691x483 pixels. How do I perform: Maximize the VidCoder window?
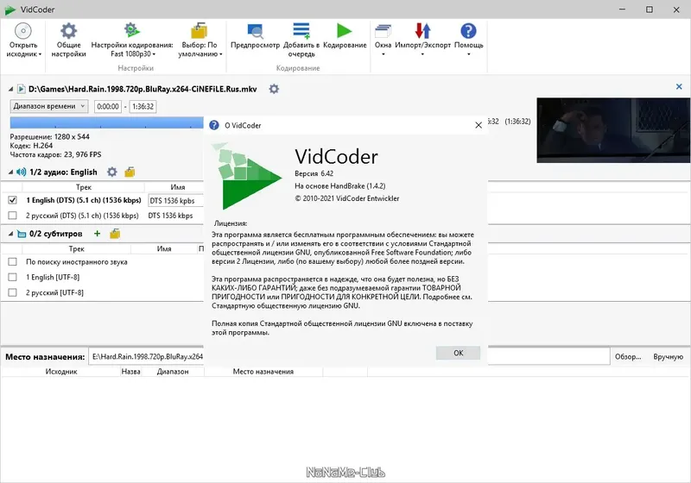coord(650,9)
